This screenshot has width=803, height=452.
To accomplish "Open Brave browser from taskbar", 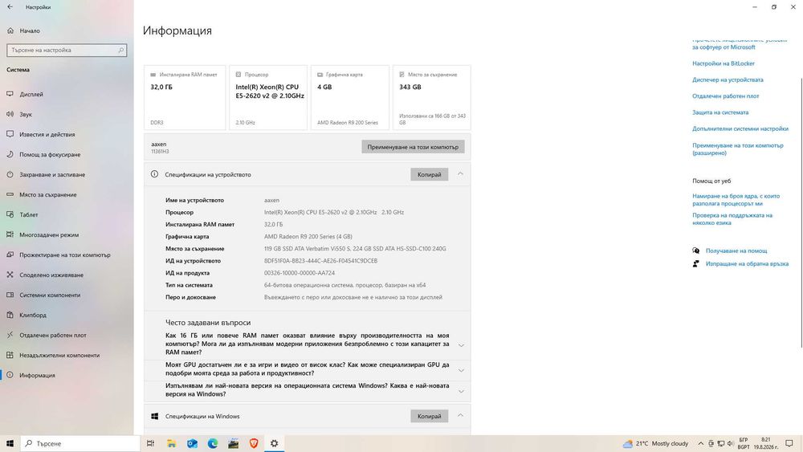I will [x=254, y=443].
